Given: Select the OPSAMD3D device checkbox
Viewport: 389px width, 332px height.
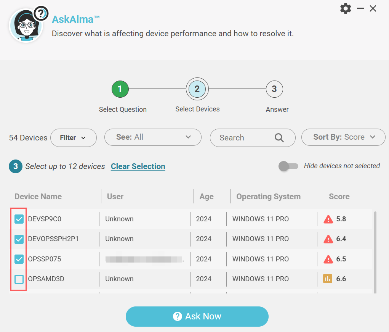Looking at the screenshot, I should [19, 279].
